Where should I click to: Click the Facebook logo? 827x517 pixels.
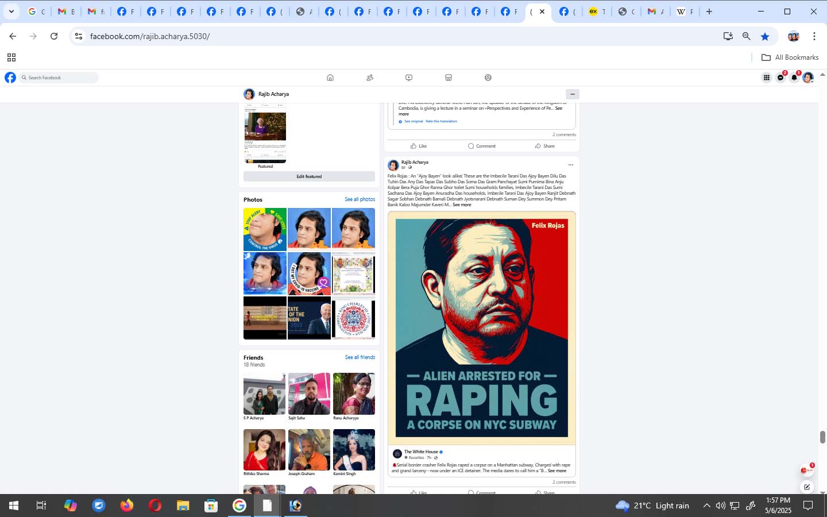tap(10, 78)
